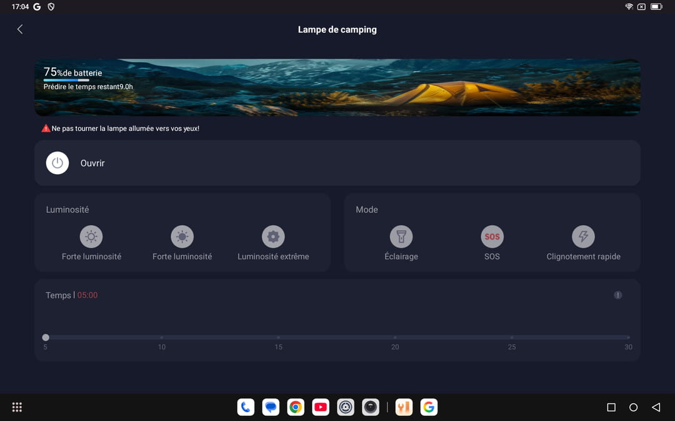Go back using the top-left arrow
675x421 pixels.
pyautogui.click(x=20, y=29)
